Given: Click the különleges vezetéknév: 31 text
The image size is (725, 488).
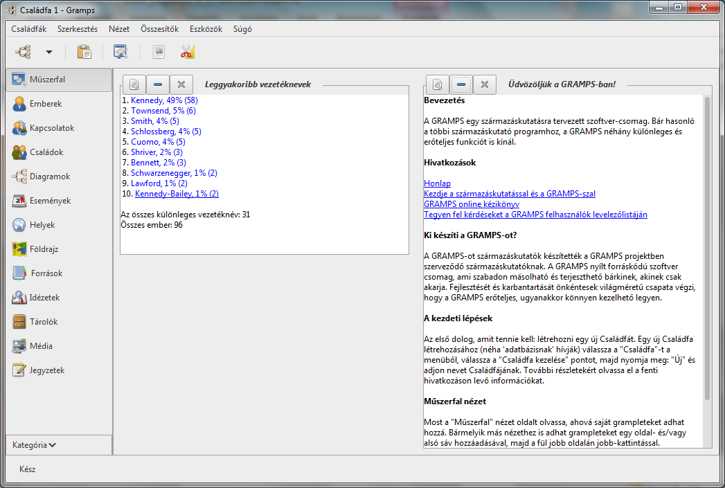Looking at the screenshot, I should point(185,215).
